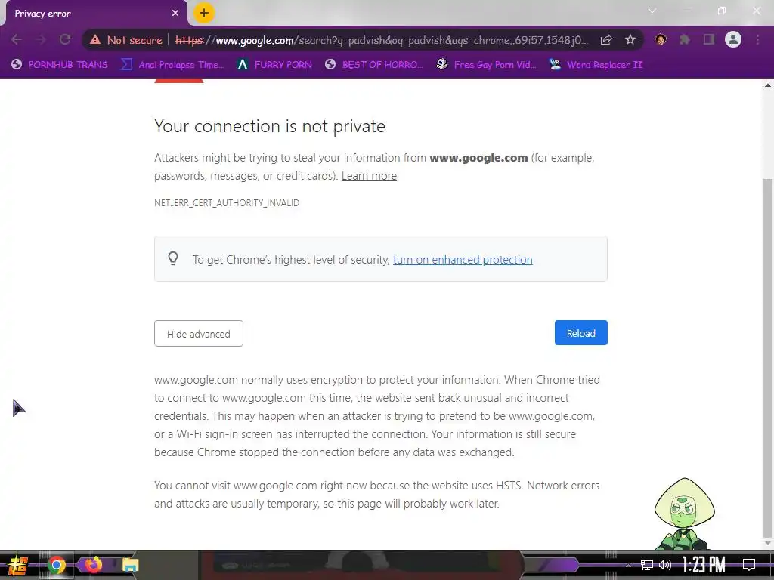
Task: Click the lightbulb security tip icon
Action: click(x=173, y=258)
